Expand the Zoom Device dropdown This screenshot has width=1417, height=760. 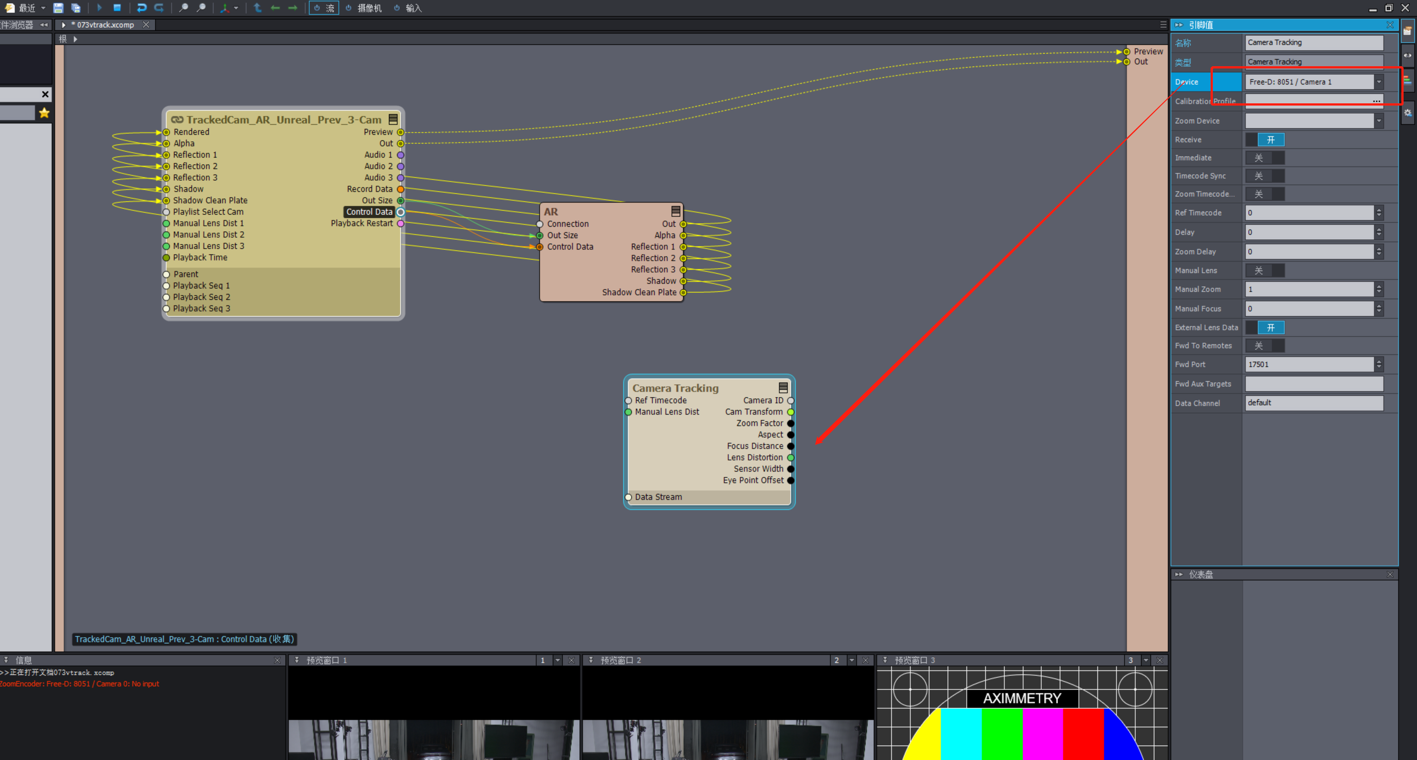click(1378, 121)
